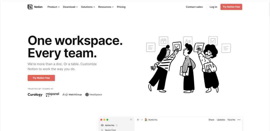Collapse sidebar with double-chevron icon
Screen dimensions: 270x131
click(131, 120)
